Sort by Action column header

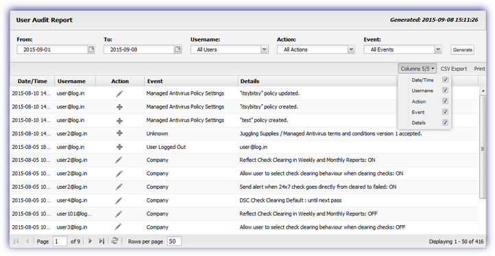(120, 81)
